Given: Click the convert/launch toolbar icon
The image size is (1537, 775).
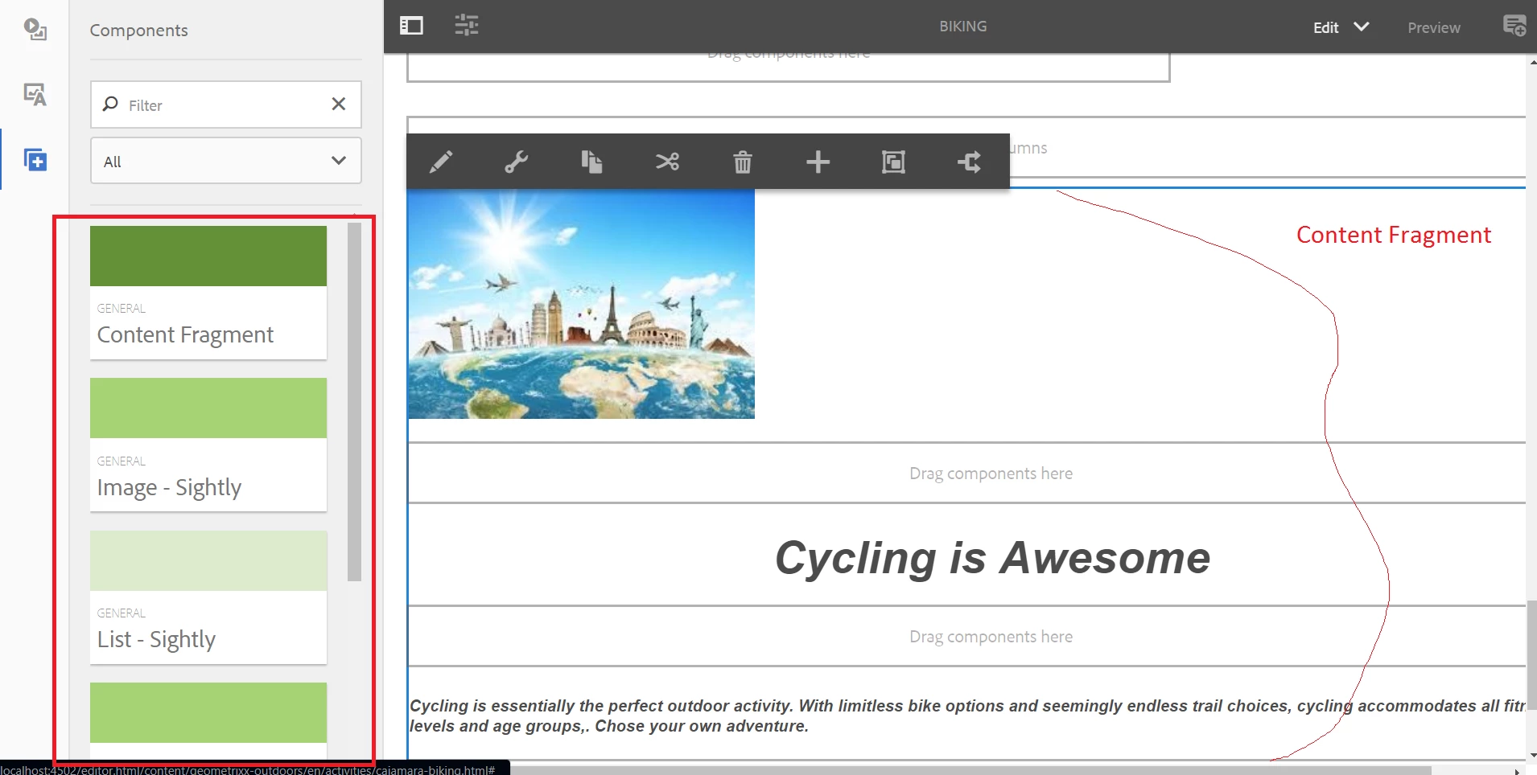Looking at the screenshot, I should (x=969, y=162).
